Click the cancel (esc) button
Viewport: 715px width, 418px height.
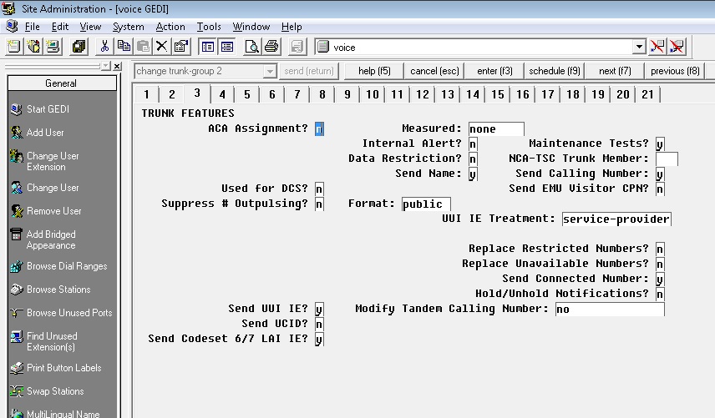pos(434,71)
